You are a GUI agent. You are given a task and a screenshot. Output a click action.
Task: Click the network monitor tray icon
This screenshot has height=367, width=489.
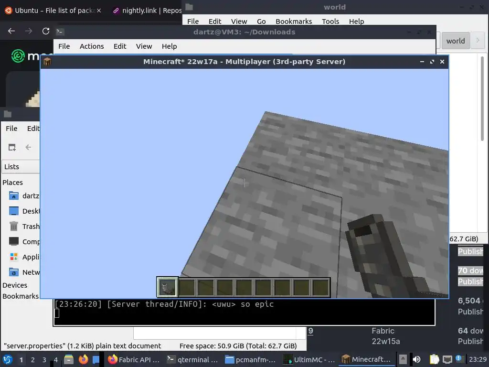tap(447, 359)
